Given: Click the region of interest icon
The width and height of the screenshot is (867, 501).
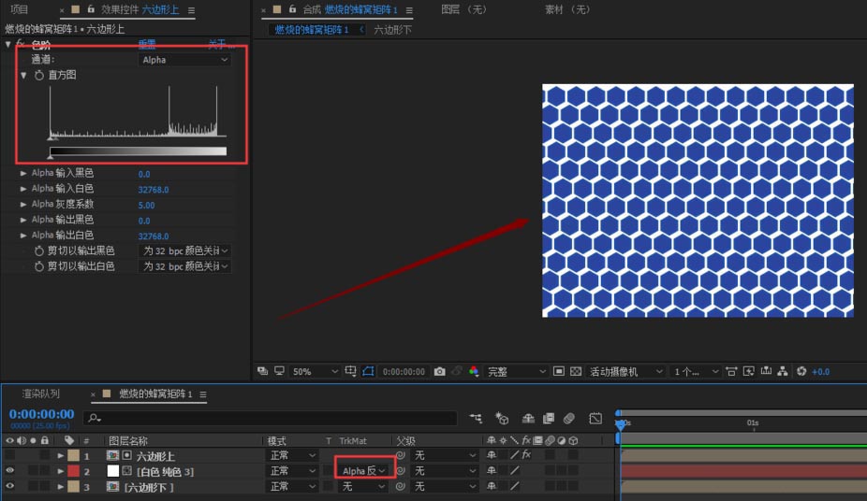Looking at the screenshot, I should pos(370,371).
